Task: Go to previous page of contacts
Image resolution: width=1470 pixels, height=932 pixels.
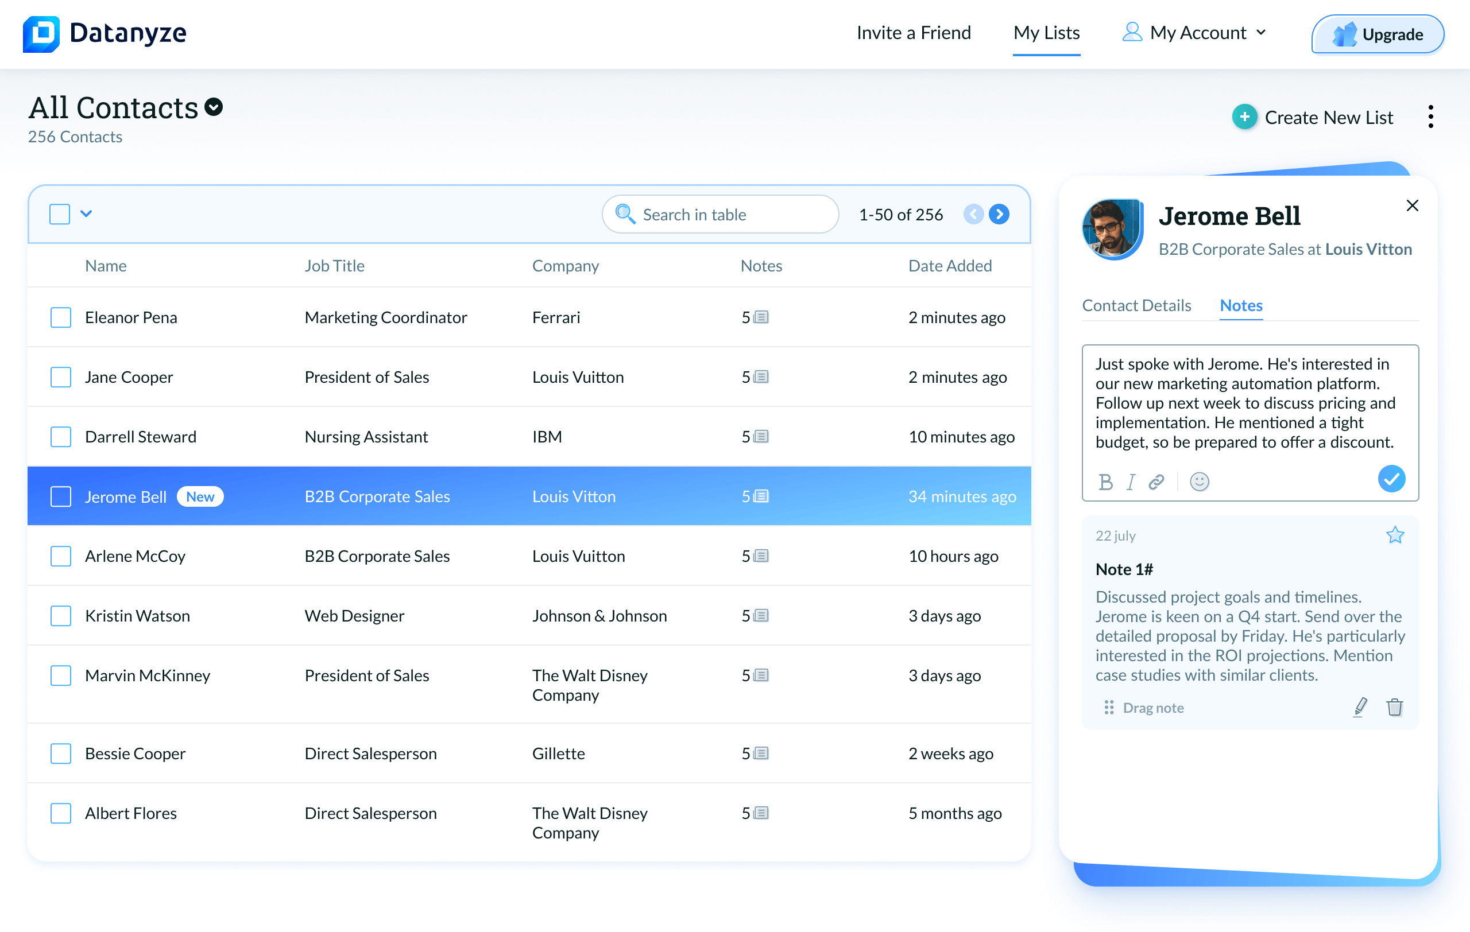Action: 973,214
